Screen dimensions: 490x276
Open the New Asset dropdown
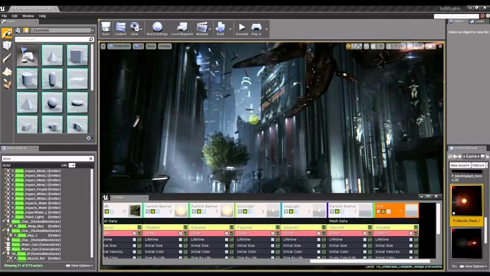[460, 165]
